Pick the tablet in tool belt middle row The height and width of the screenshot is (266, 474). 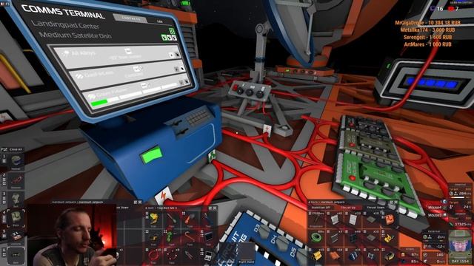pyautogui.click(x=209, y=236)
